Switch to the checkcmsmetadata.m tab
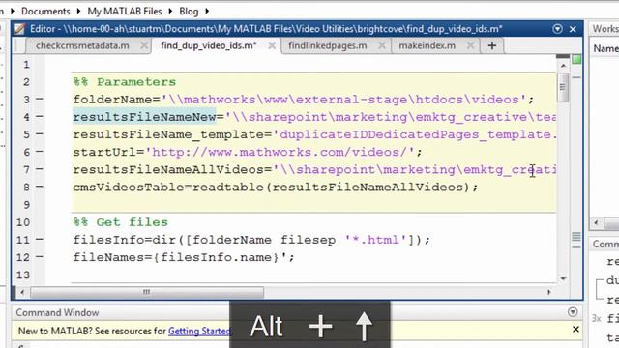Image resolution: width=619 pixels, height=348 pixels. pos(82,45)
